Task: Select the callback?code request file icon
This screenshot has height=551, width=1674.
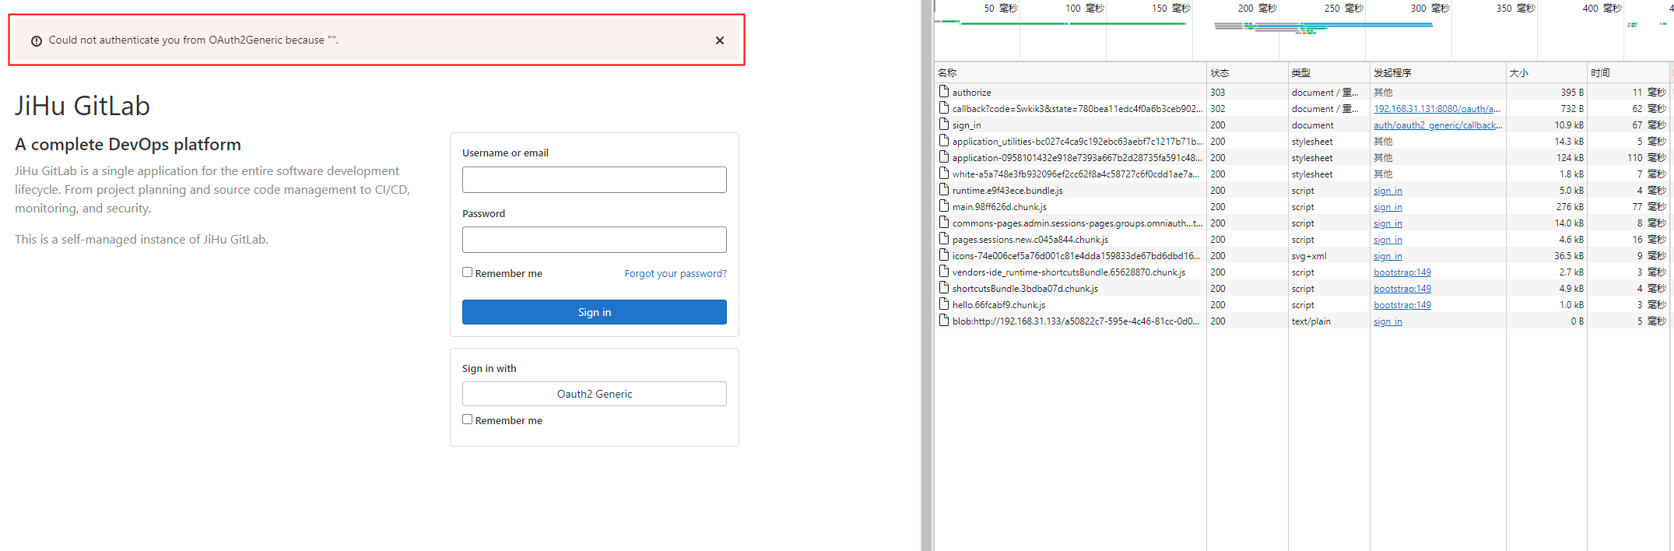Action: [944, 108]
